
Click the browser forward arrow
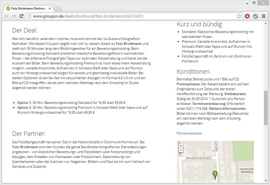[x=14, y=16]
